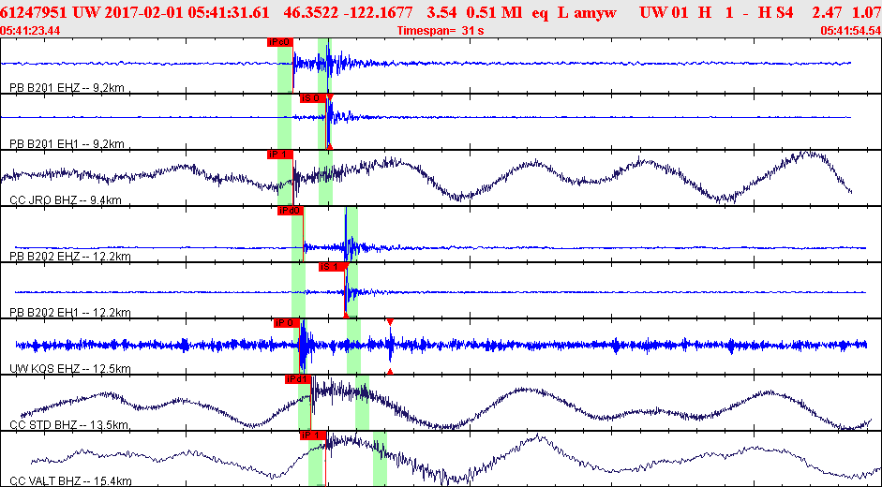
Task: Click the iS 1 pick flag on PB B202 EH1
Action: 331,267
